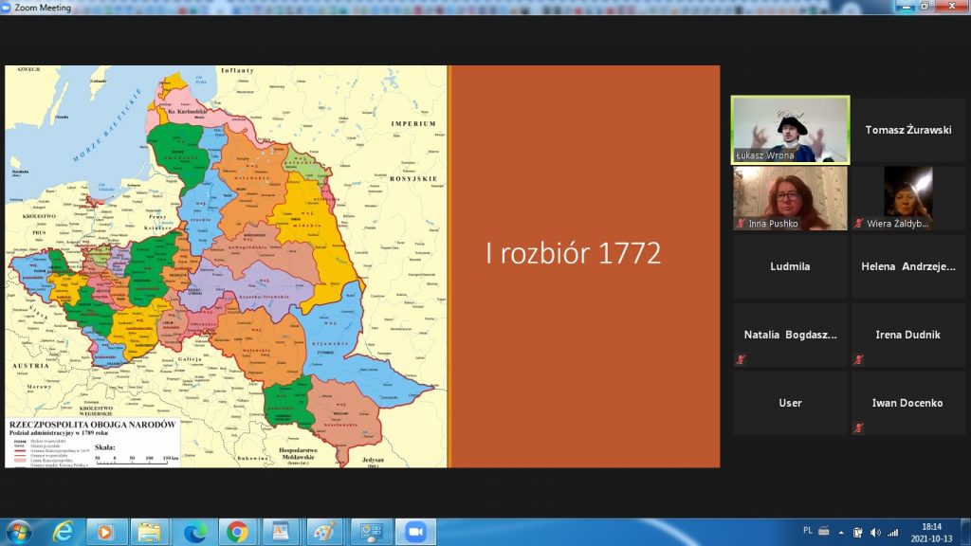Click the shared map of Rzeczpospolita
Screen dimensions: 971x546
226,265
